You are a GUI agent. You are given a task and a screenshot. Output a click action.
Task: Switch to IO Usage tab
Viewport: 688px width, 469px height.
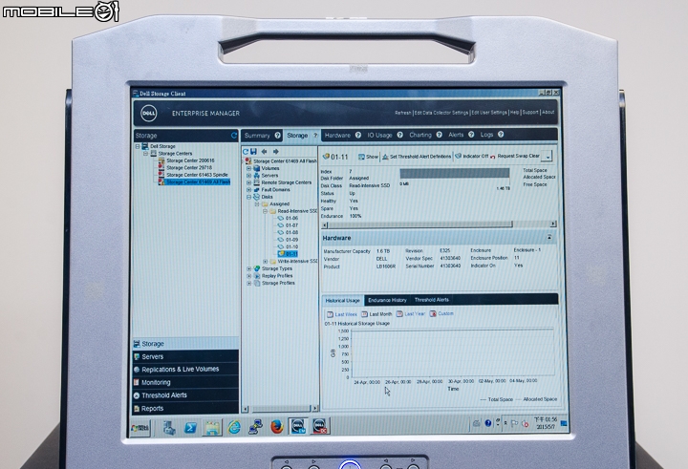[x=379, y=135]
